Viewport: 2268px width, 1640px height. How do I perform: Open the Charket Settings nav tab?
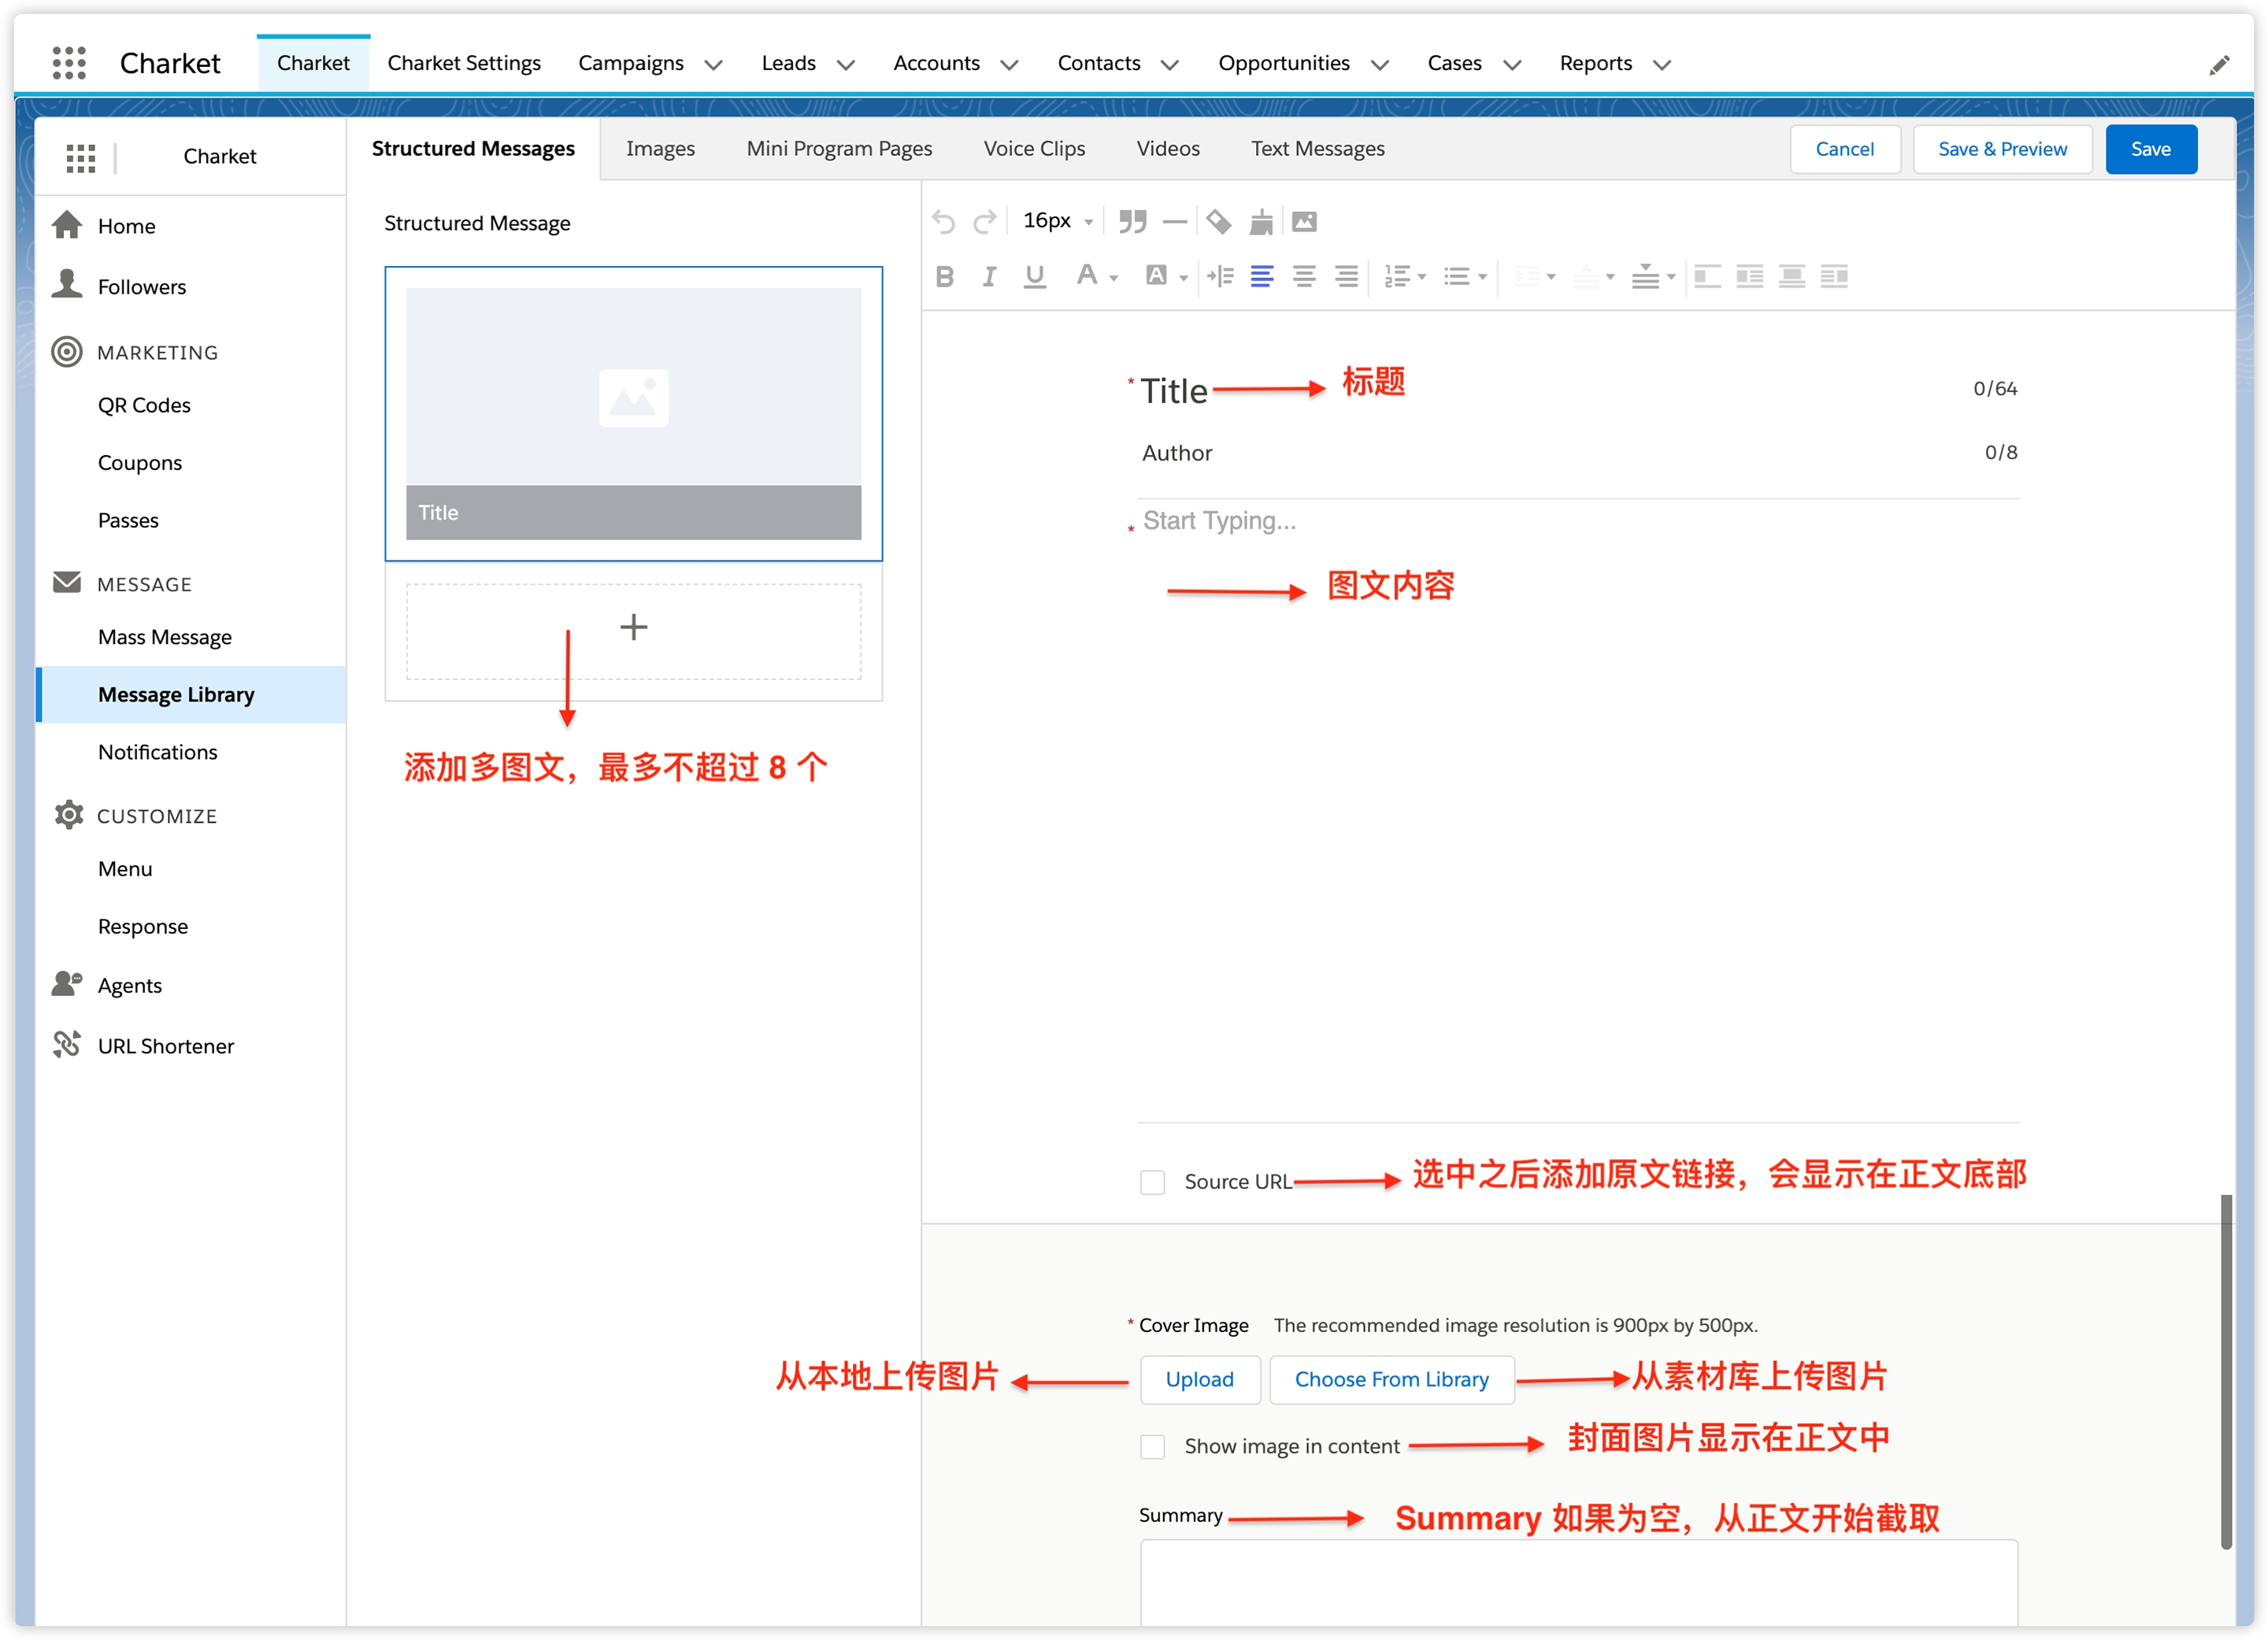[x=464, y=63]
